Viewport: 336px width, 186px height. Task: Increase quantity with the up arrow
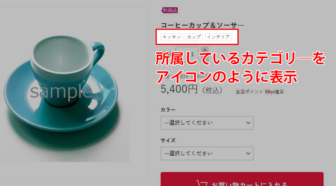pyautogui.click(x=205, y=50)
